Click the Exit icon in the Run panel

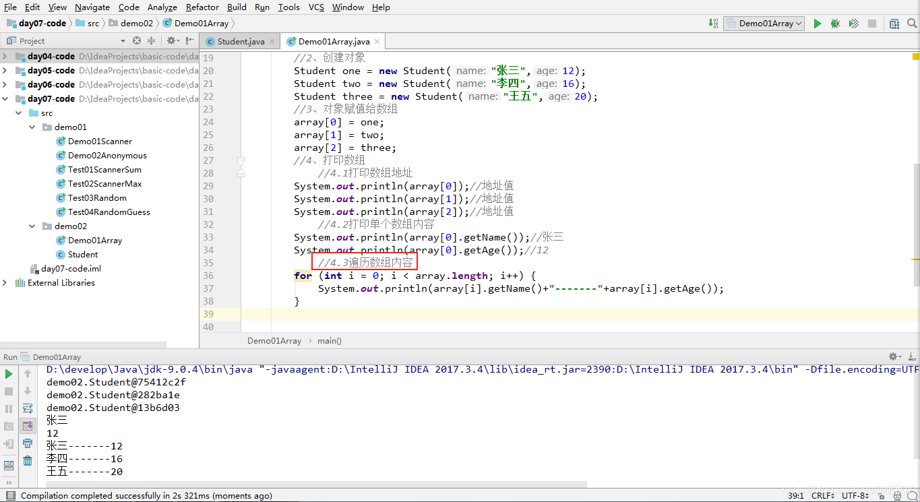coord(9,444)
